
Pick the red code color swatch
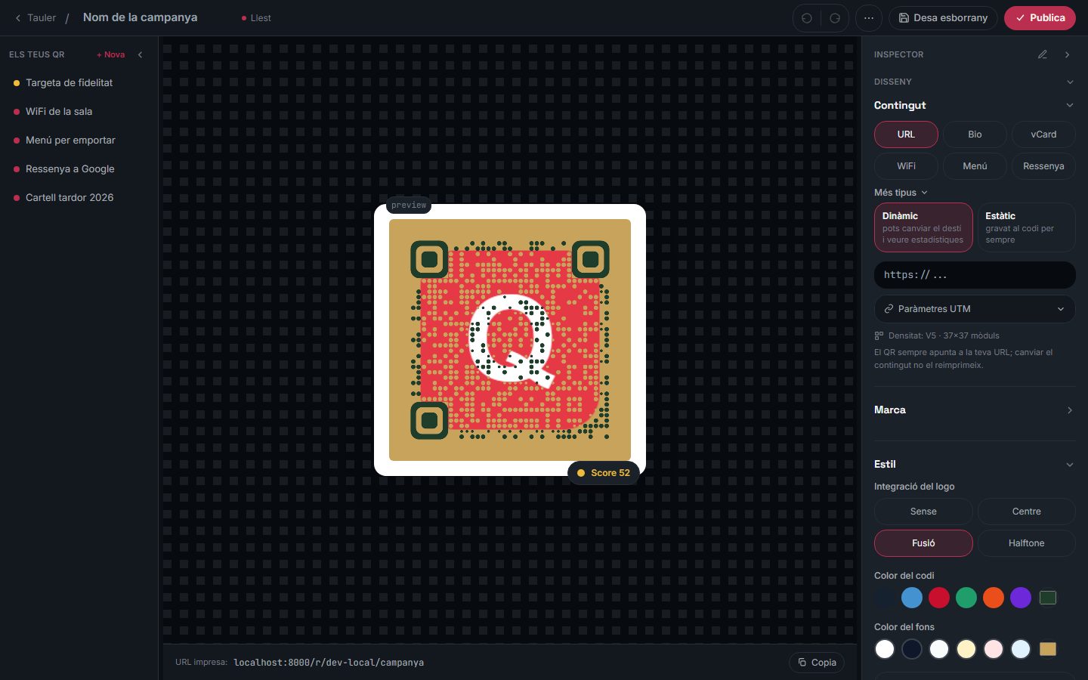939,598
